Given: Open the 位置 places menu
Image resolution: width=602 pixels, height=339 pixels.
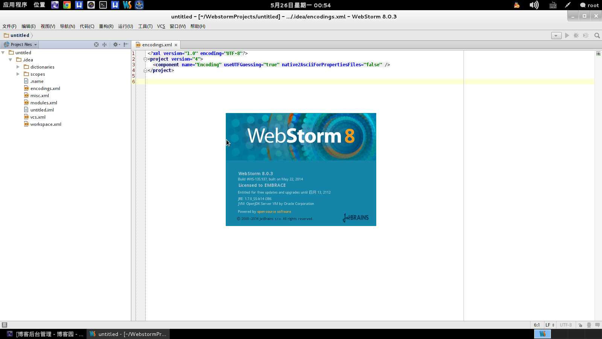Looking at the screenshot, I should [x=39, y=5].
